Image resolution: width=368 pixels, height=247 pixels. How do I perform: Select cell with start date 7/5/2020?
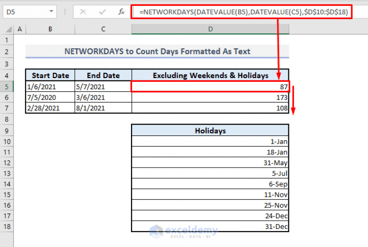50,97
